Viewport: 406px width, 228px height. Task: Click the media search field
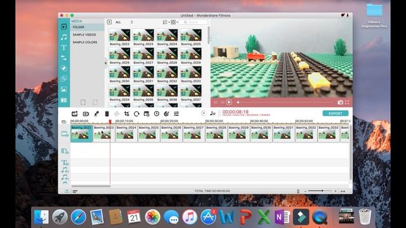tap(194, 22)
